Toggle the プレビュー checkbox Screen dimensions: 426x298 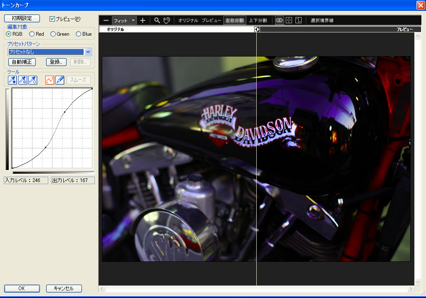(52, 19)
